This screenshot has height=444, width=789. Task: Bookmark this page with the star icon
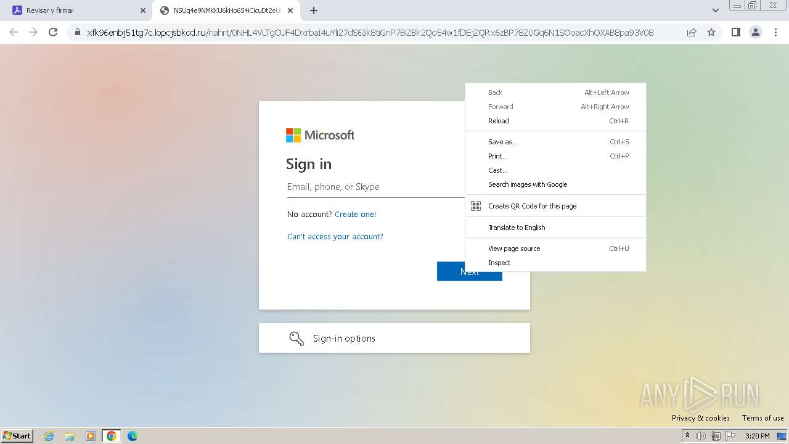coord(711,32)
